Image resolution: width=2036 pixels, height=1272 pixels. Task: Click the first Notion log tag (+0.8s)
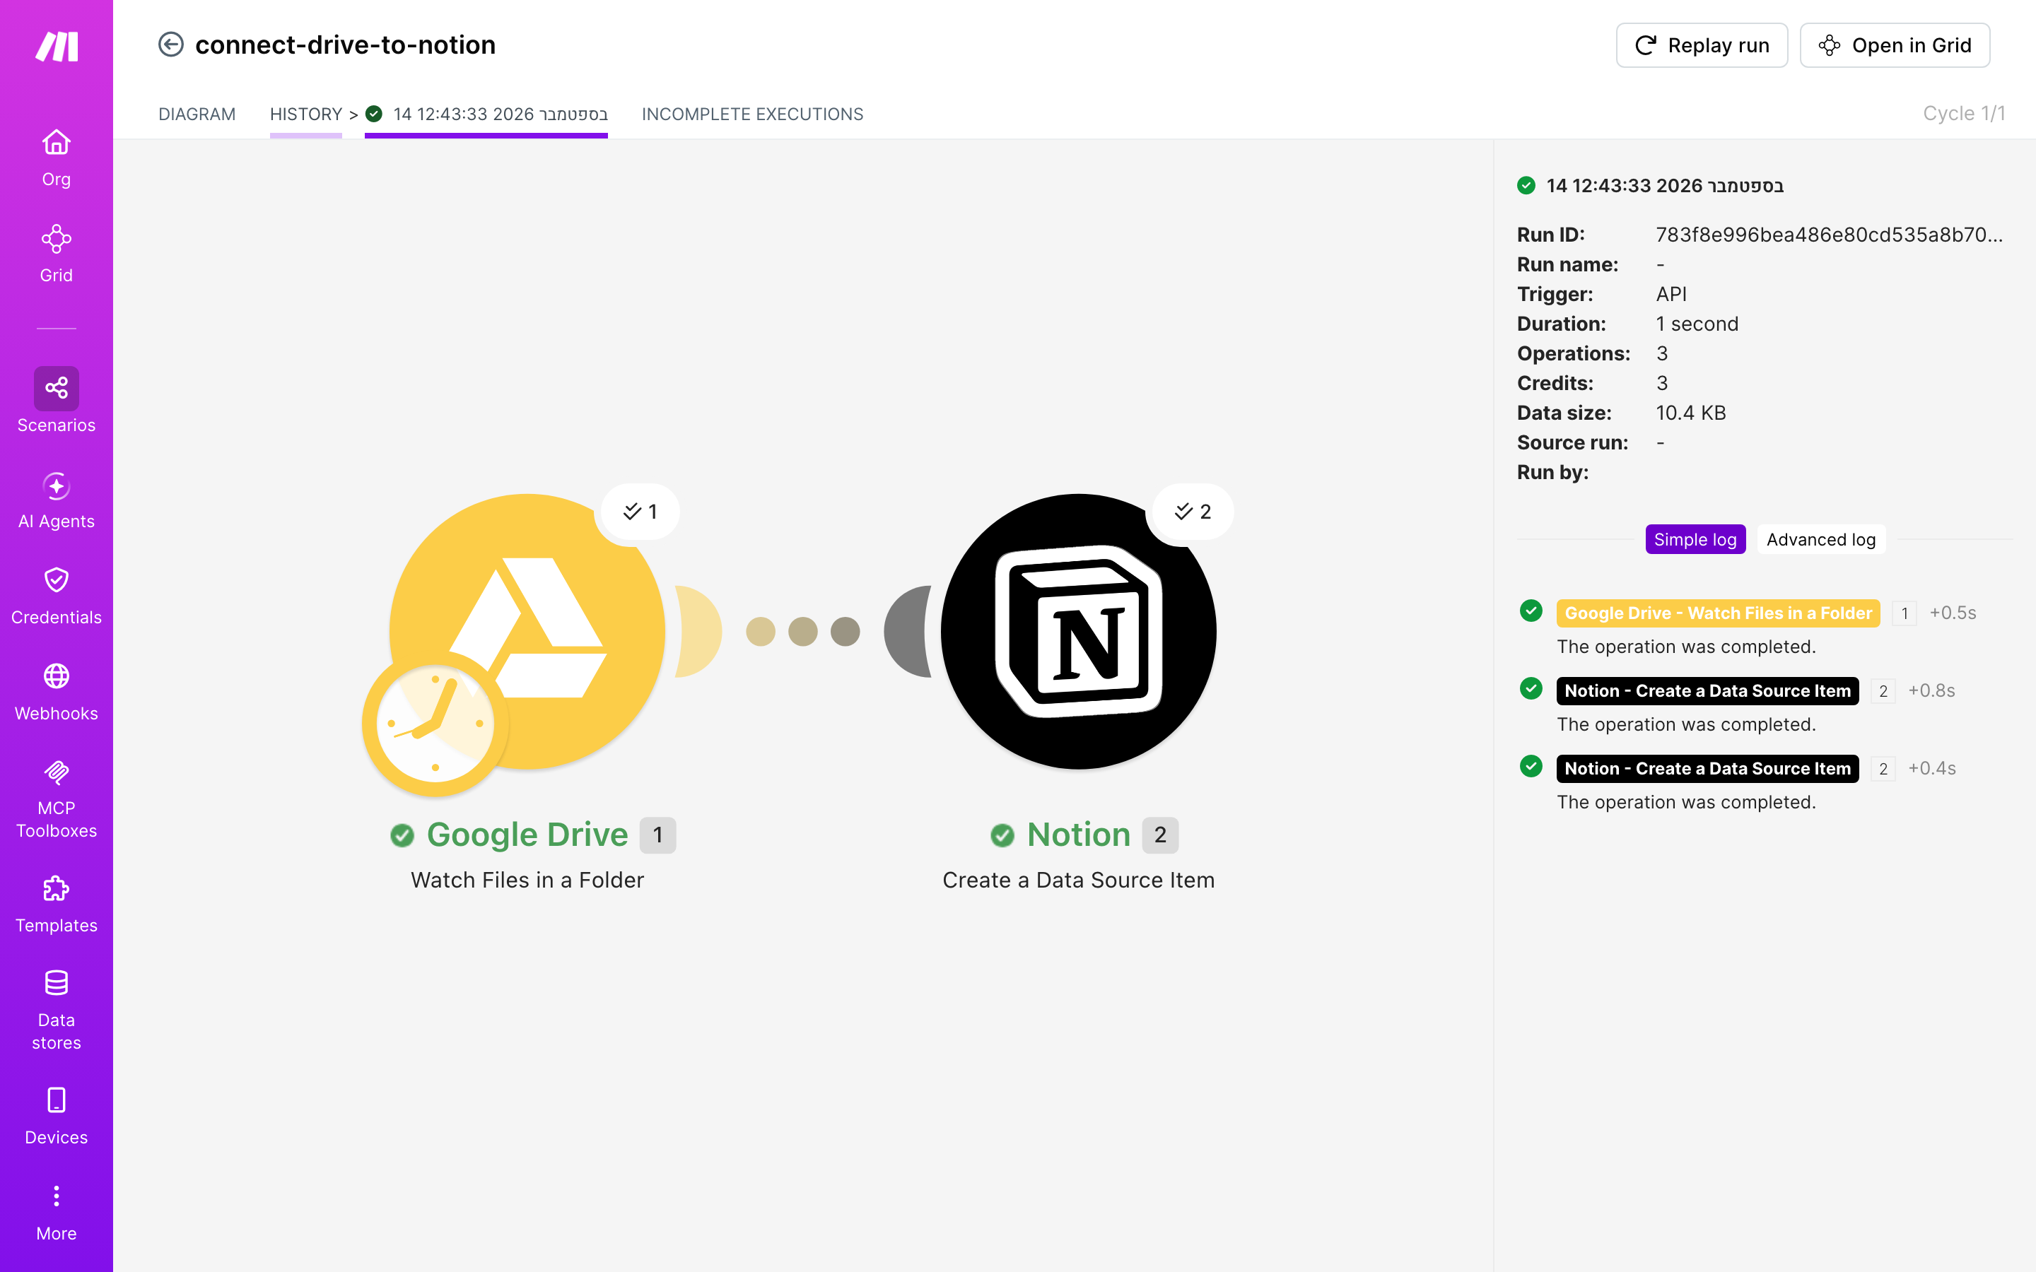click(x=1707, y=690)
